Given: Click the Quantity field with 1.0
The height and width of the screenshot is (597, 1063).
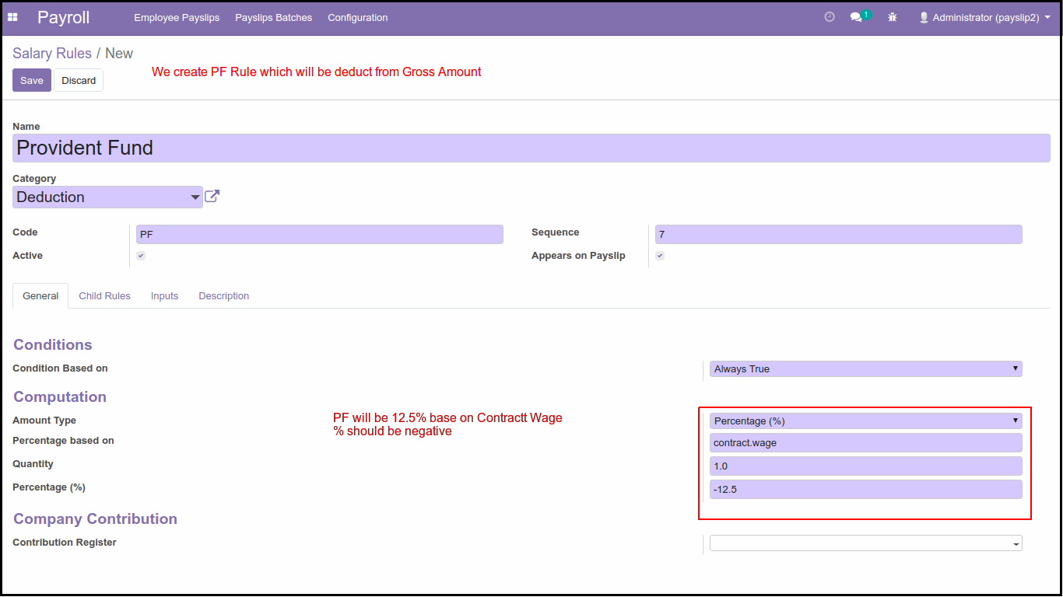Looking at the screenshot, I should click(866, 466).
